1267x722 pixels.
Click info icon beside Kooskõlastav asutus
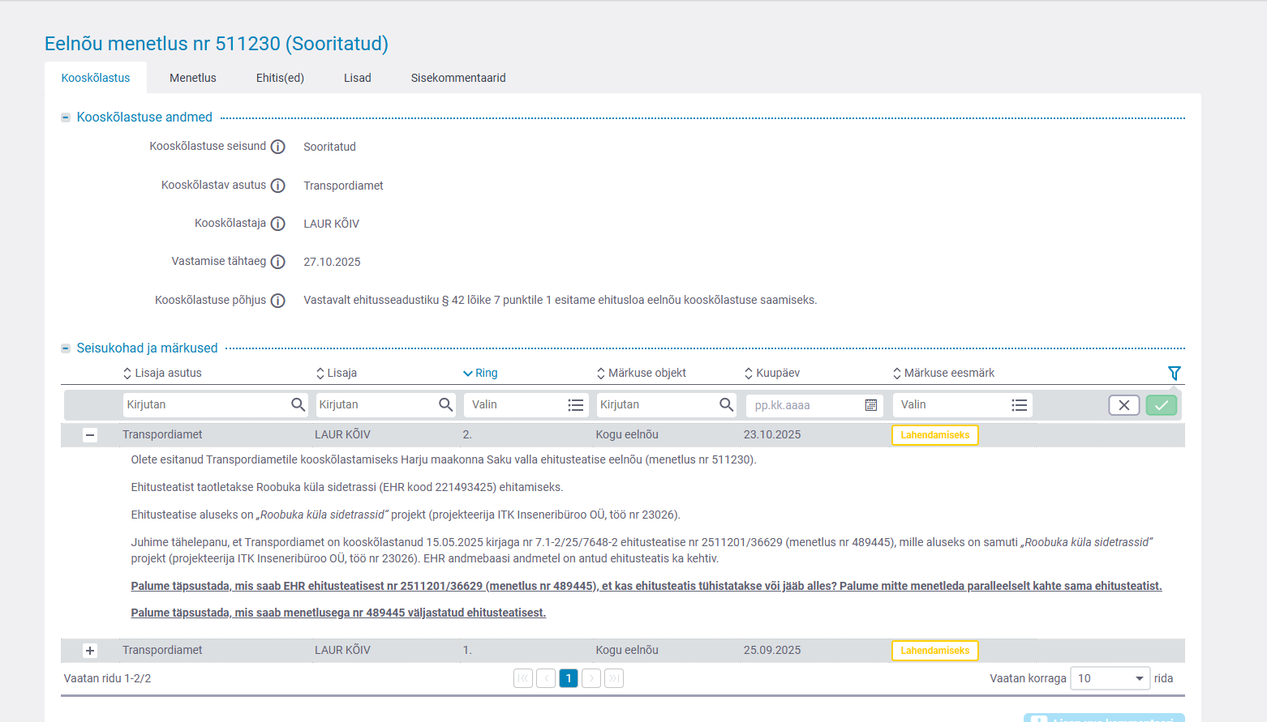pos(277,186)
